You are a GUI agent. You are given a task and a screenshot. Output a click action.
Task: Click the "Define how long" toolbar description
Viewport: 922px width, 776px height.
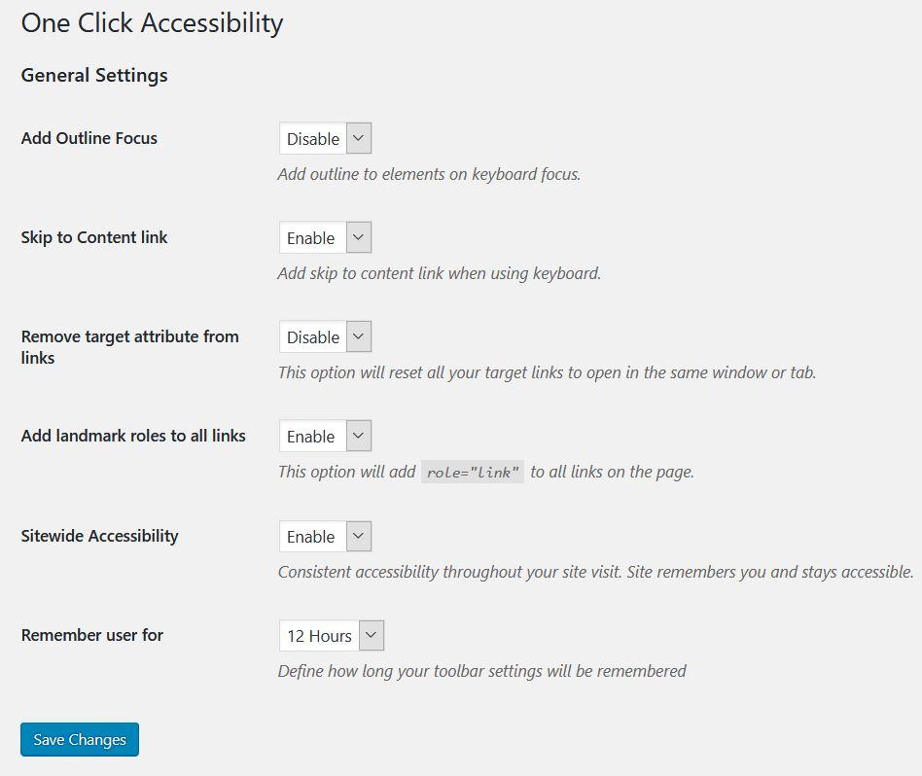[x=481, y=671]
